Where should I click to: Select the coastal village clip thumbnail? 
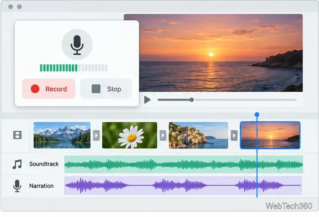198,135
